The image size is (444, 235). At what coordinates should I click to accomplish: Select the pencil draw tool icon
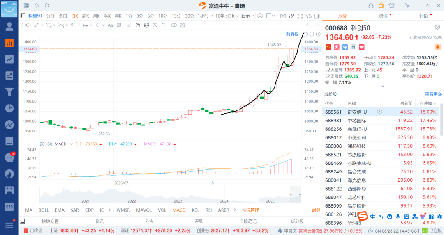tap(291, 16)
